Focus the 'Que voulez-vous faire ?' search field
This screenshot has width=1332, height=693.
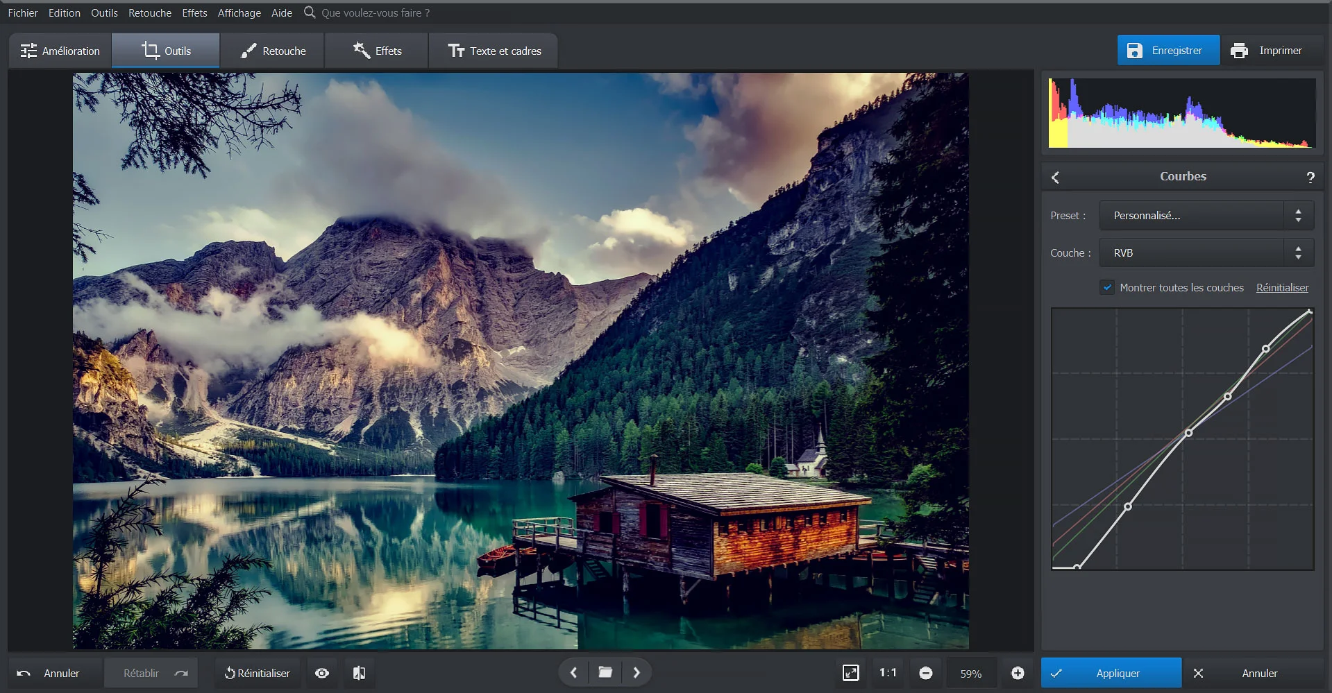click(x=376, y=12)
